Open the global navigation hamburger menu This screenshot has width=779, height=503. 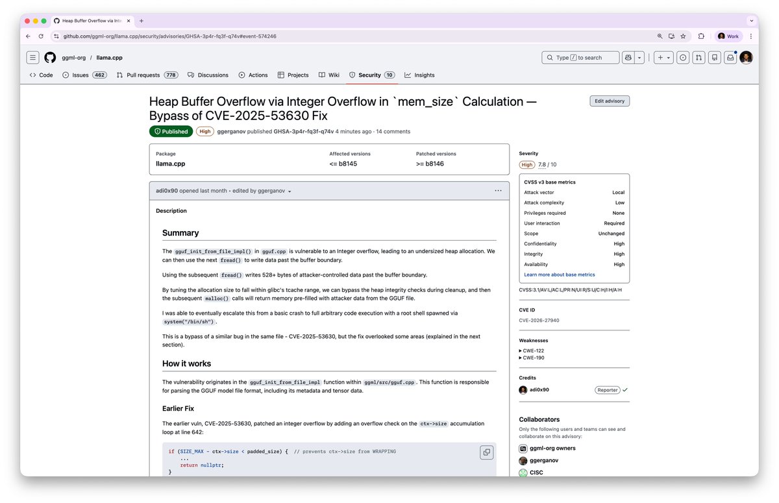click(x=32, y=57)
